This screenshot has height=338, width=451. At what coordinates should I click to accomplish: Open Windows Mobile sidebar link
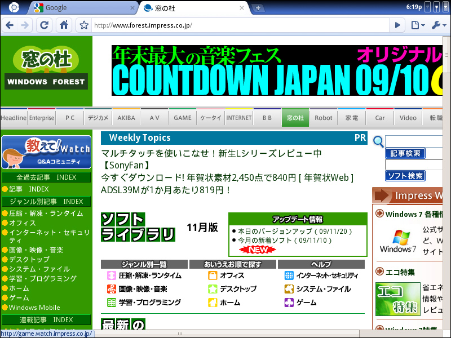[34, 307]
